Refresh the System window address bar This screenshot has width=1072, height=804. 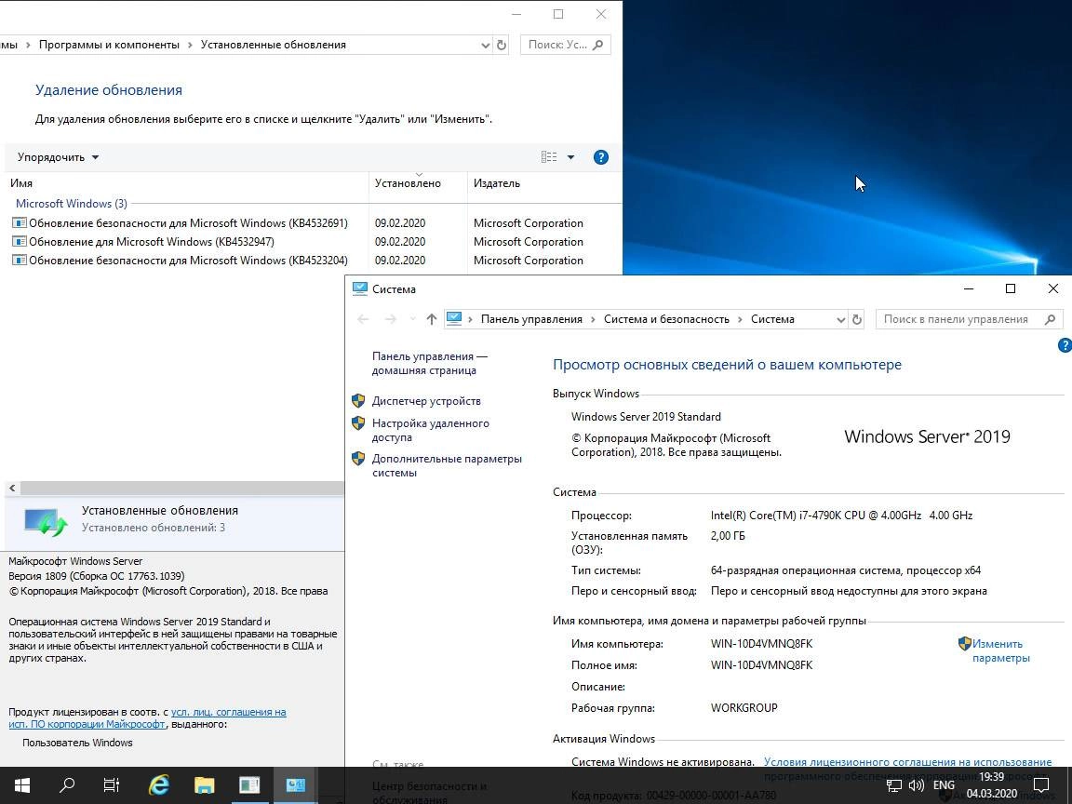point(857,319)
